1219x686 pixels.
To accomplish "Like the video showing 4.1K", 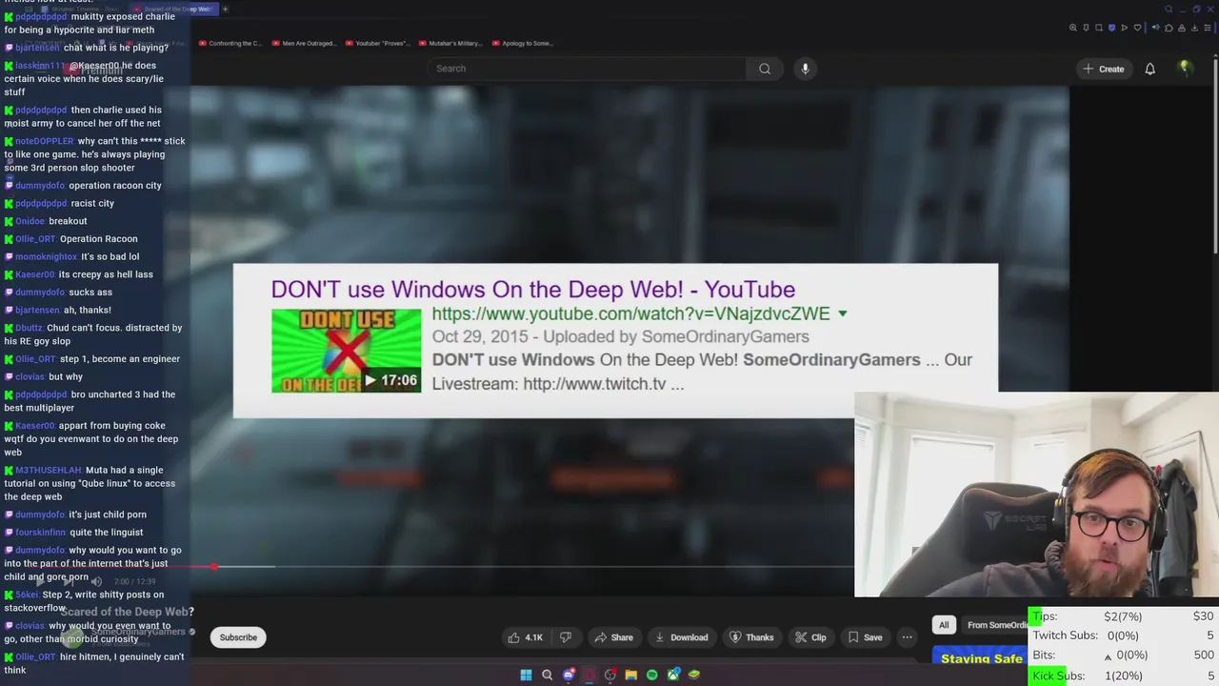I will pos(526,637).
